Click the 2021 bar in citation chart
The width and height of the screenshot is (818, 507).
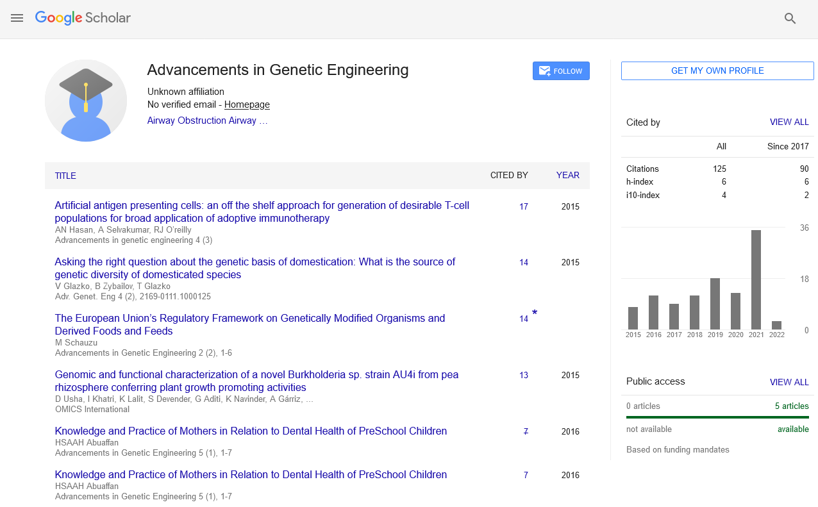[756, 279]
